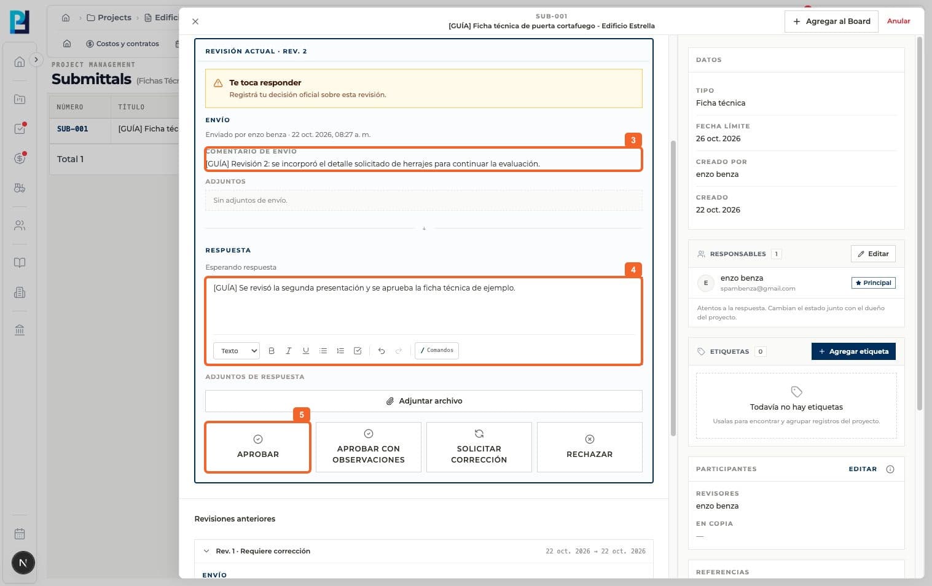The image size is (932, 586).
Task: Insert a checklist in the response
Action: [x=358, y=351]
